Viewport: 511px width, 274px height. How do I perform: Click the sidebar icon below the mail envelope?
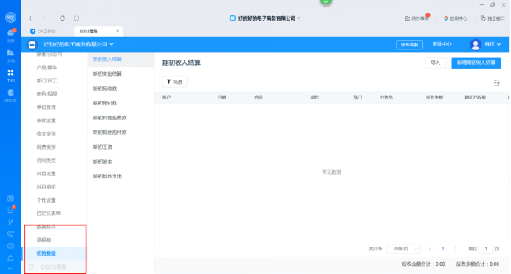(10, 258)
